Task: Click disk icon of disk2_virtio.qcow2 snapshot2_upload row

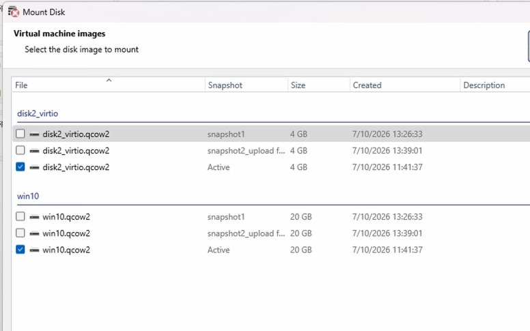Action: 34,151
